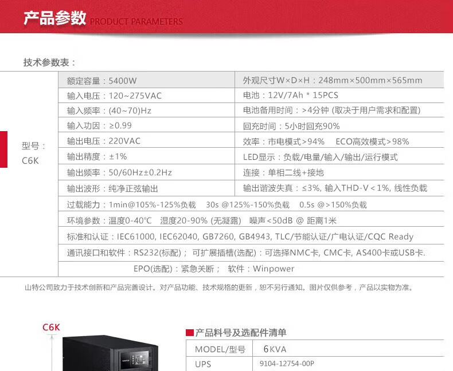453x371 pixels.
Task: Click the 输出谐波失真 ≤3% cell
Action: click(339, 188)
